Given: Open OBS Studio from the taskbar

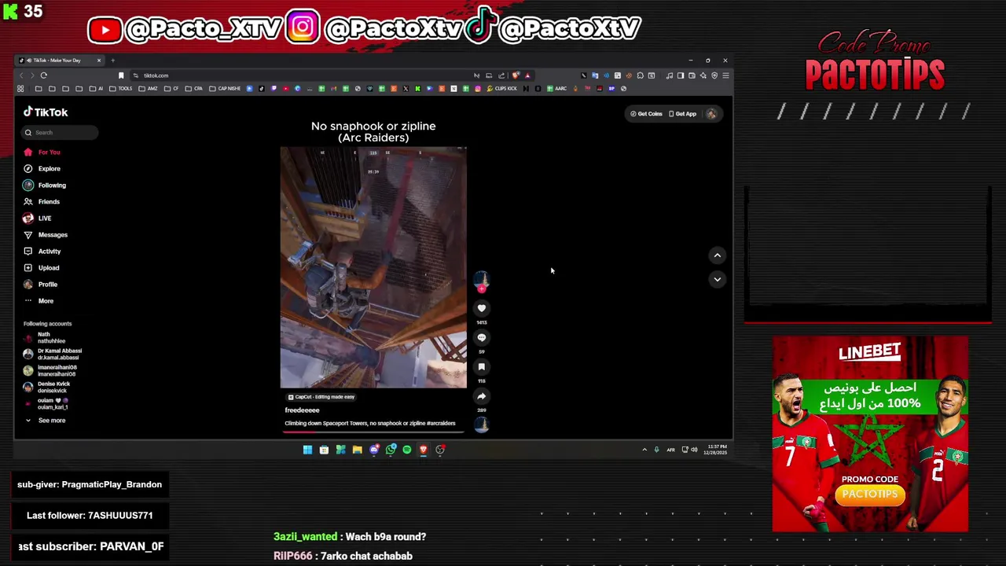Looking at the screenshot, I should [440, 450].
